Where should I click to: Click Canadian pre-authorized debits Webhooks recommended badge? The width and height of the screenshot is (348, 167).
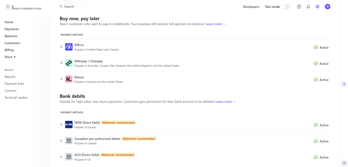pos(139,139)
